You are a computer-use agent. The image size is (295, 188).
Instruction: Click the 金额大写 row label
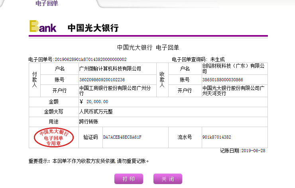point(54,112)
